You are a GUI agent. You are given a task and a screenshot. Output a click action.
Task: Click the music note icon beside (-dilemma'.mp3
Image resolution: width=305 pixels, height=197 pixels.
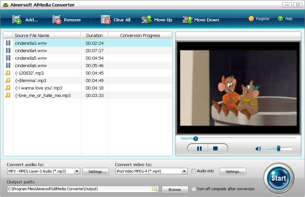point(8,80)
